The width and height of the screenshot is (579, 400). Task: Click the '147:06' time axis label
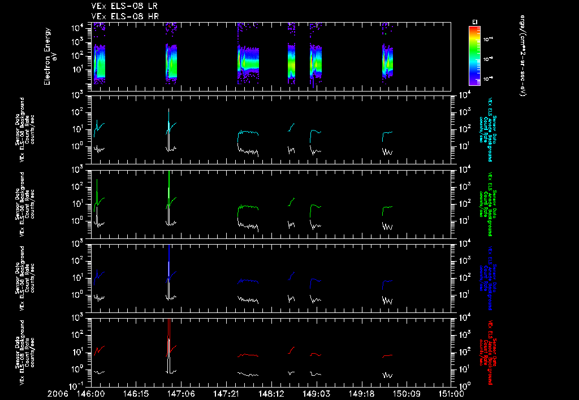pyautogui.click(x=180, y=394)
